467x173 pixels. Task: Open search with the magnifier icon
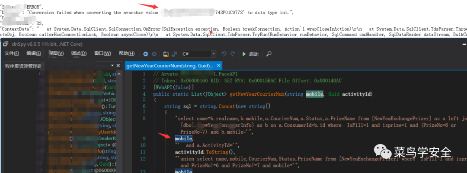(x=269, y=54)
